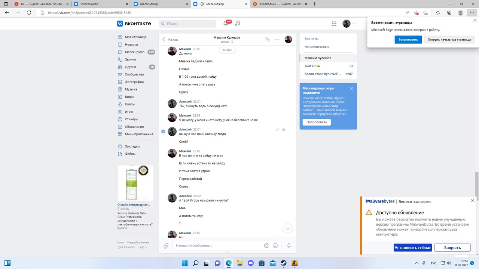Start a voice call with Максим Кулешов
Viewport: 479px width, 269px height.
coord(267,39)
